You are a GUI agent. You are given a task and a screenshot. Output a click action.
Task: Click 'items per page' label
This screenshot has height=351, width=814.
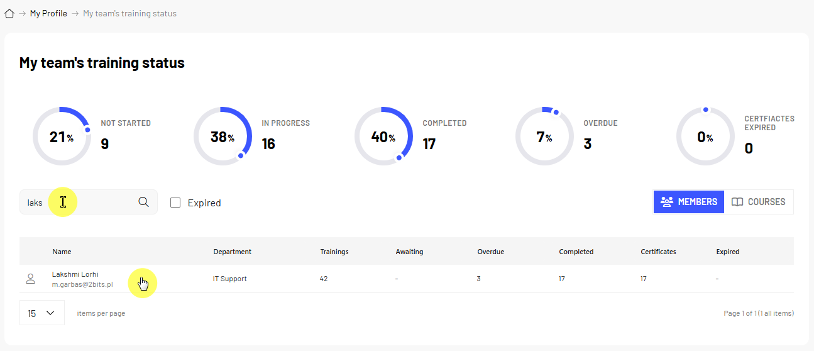pyautogui.click(x=101, y=313)
